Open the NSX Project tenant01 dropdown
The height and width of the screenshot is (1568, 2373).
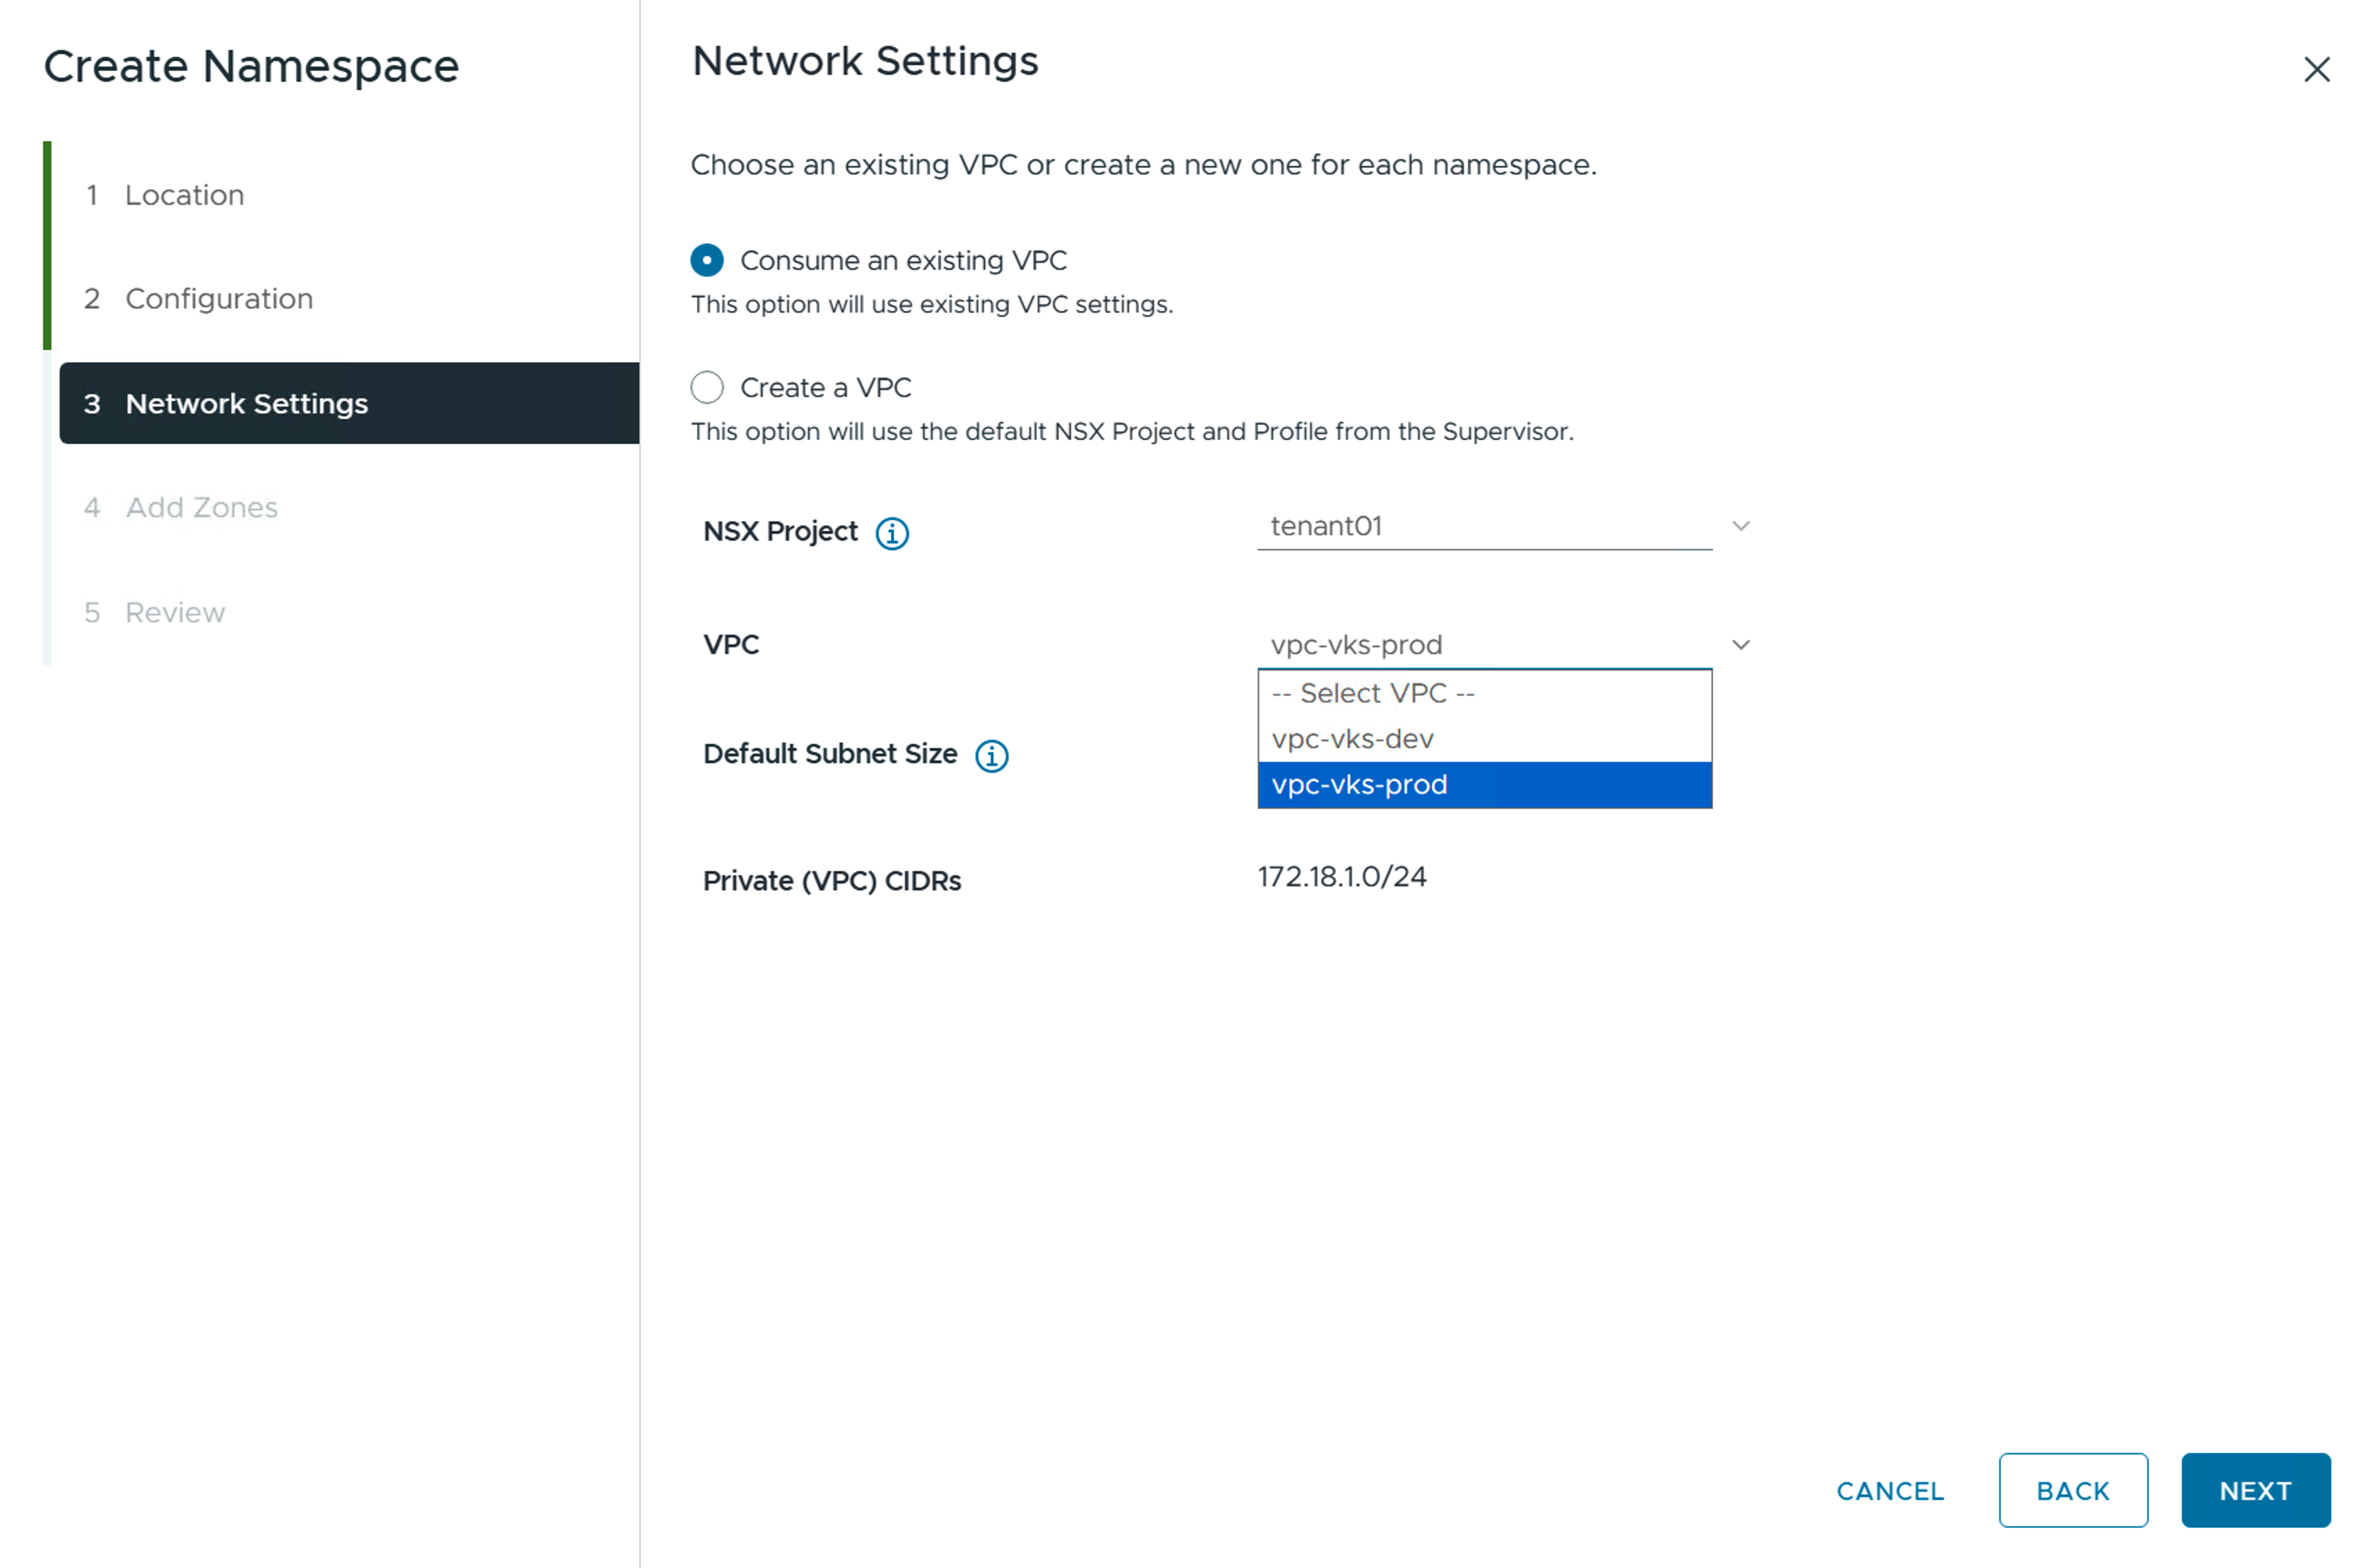click(1485, 527)
